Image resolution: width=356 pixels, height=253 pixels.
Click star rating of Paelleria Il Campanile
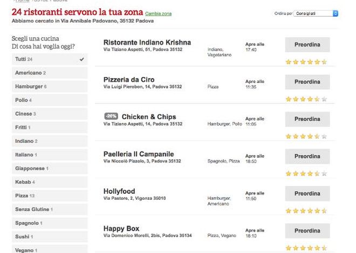(306, 173)
